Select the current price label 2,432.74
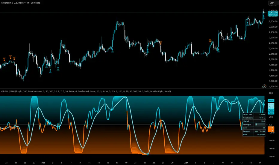279x165 pixels. pos(273,13)
